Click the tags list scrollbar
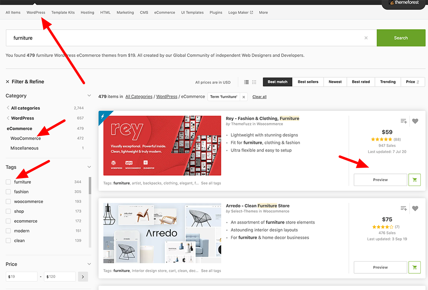The width and height of the screenshot is (428, 290). pyautogui.click(x=90, y=185)
